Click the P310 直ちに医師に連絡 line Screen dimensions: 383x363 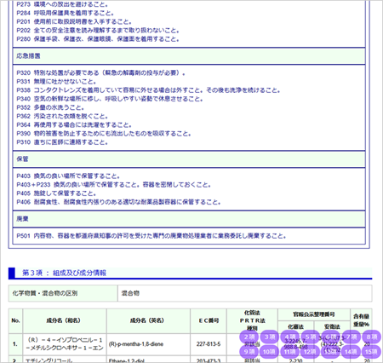62,142
